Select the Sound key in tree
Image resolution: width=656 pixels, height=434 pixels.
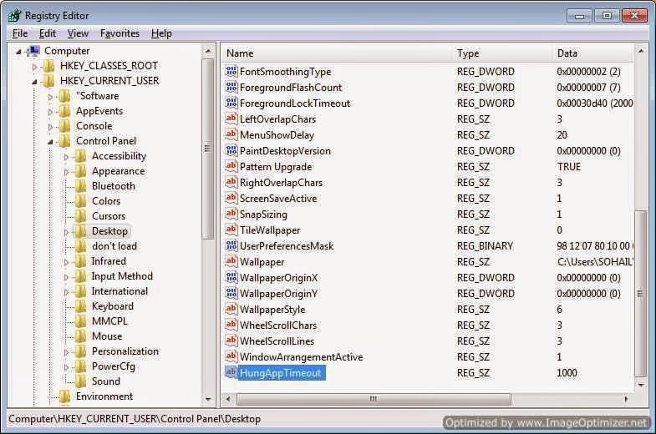tap(106, 381)
